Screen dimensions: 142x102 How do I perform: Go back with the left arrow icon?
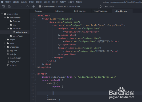16,7
